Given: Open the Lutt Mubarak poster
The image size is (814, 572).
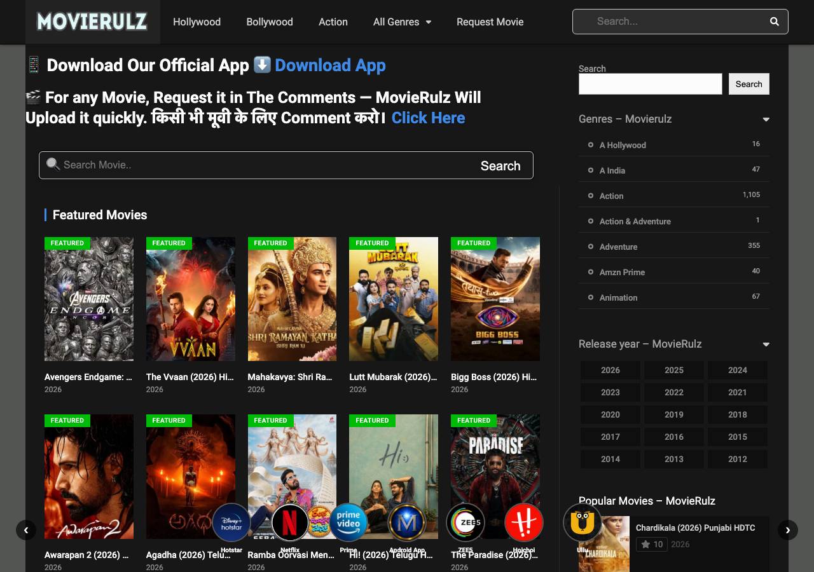Looking at the screenshot, I should point(394,299).
